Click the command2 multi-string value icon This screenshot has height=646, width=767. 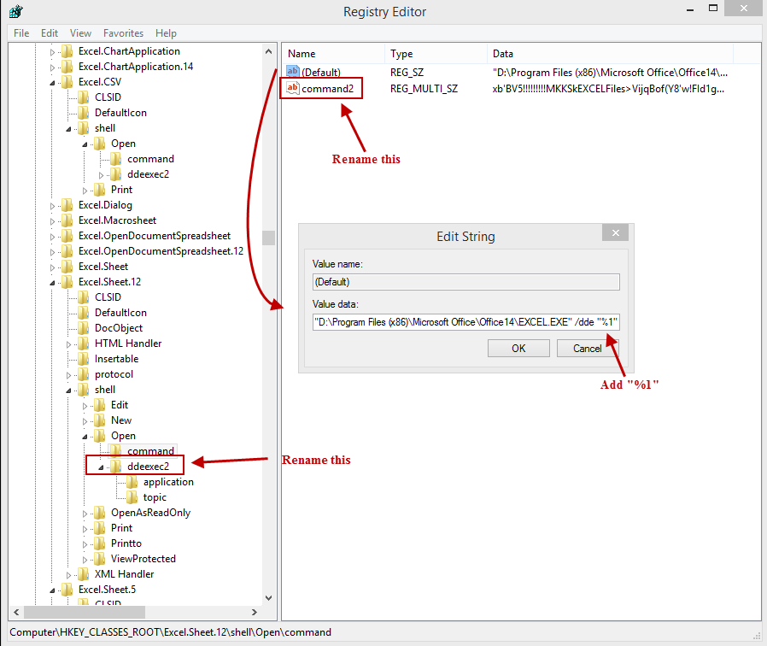click(292, 88)
